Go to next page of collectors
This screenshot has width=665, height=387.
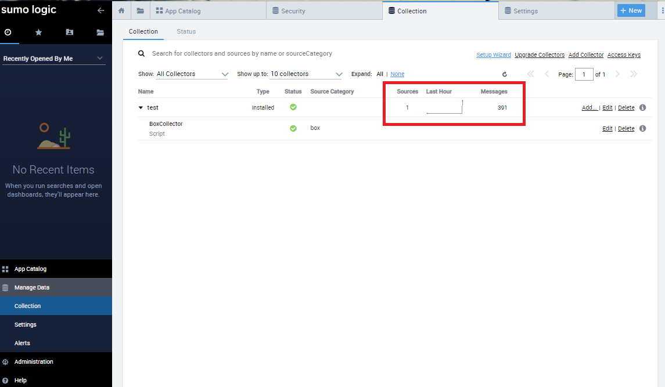tap(617, 74)
